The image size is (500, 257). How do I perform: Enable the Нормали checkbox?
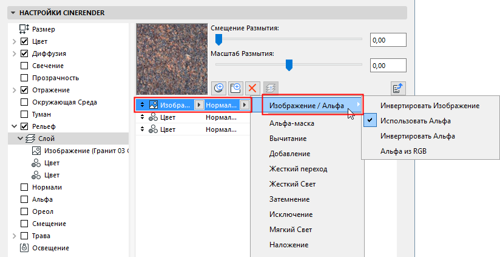pos(24,187)
